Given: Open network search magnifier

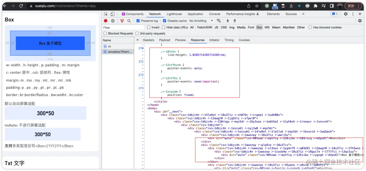Looking at the screenshot, I should click(129, 21).
